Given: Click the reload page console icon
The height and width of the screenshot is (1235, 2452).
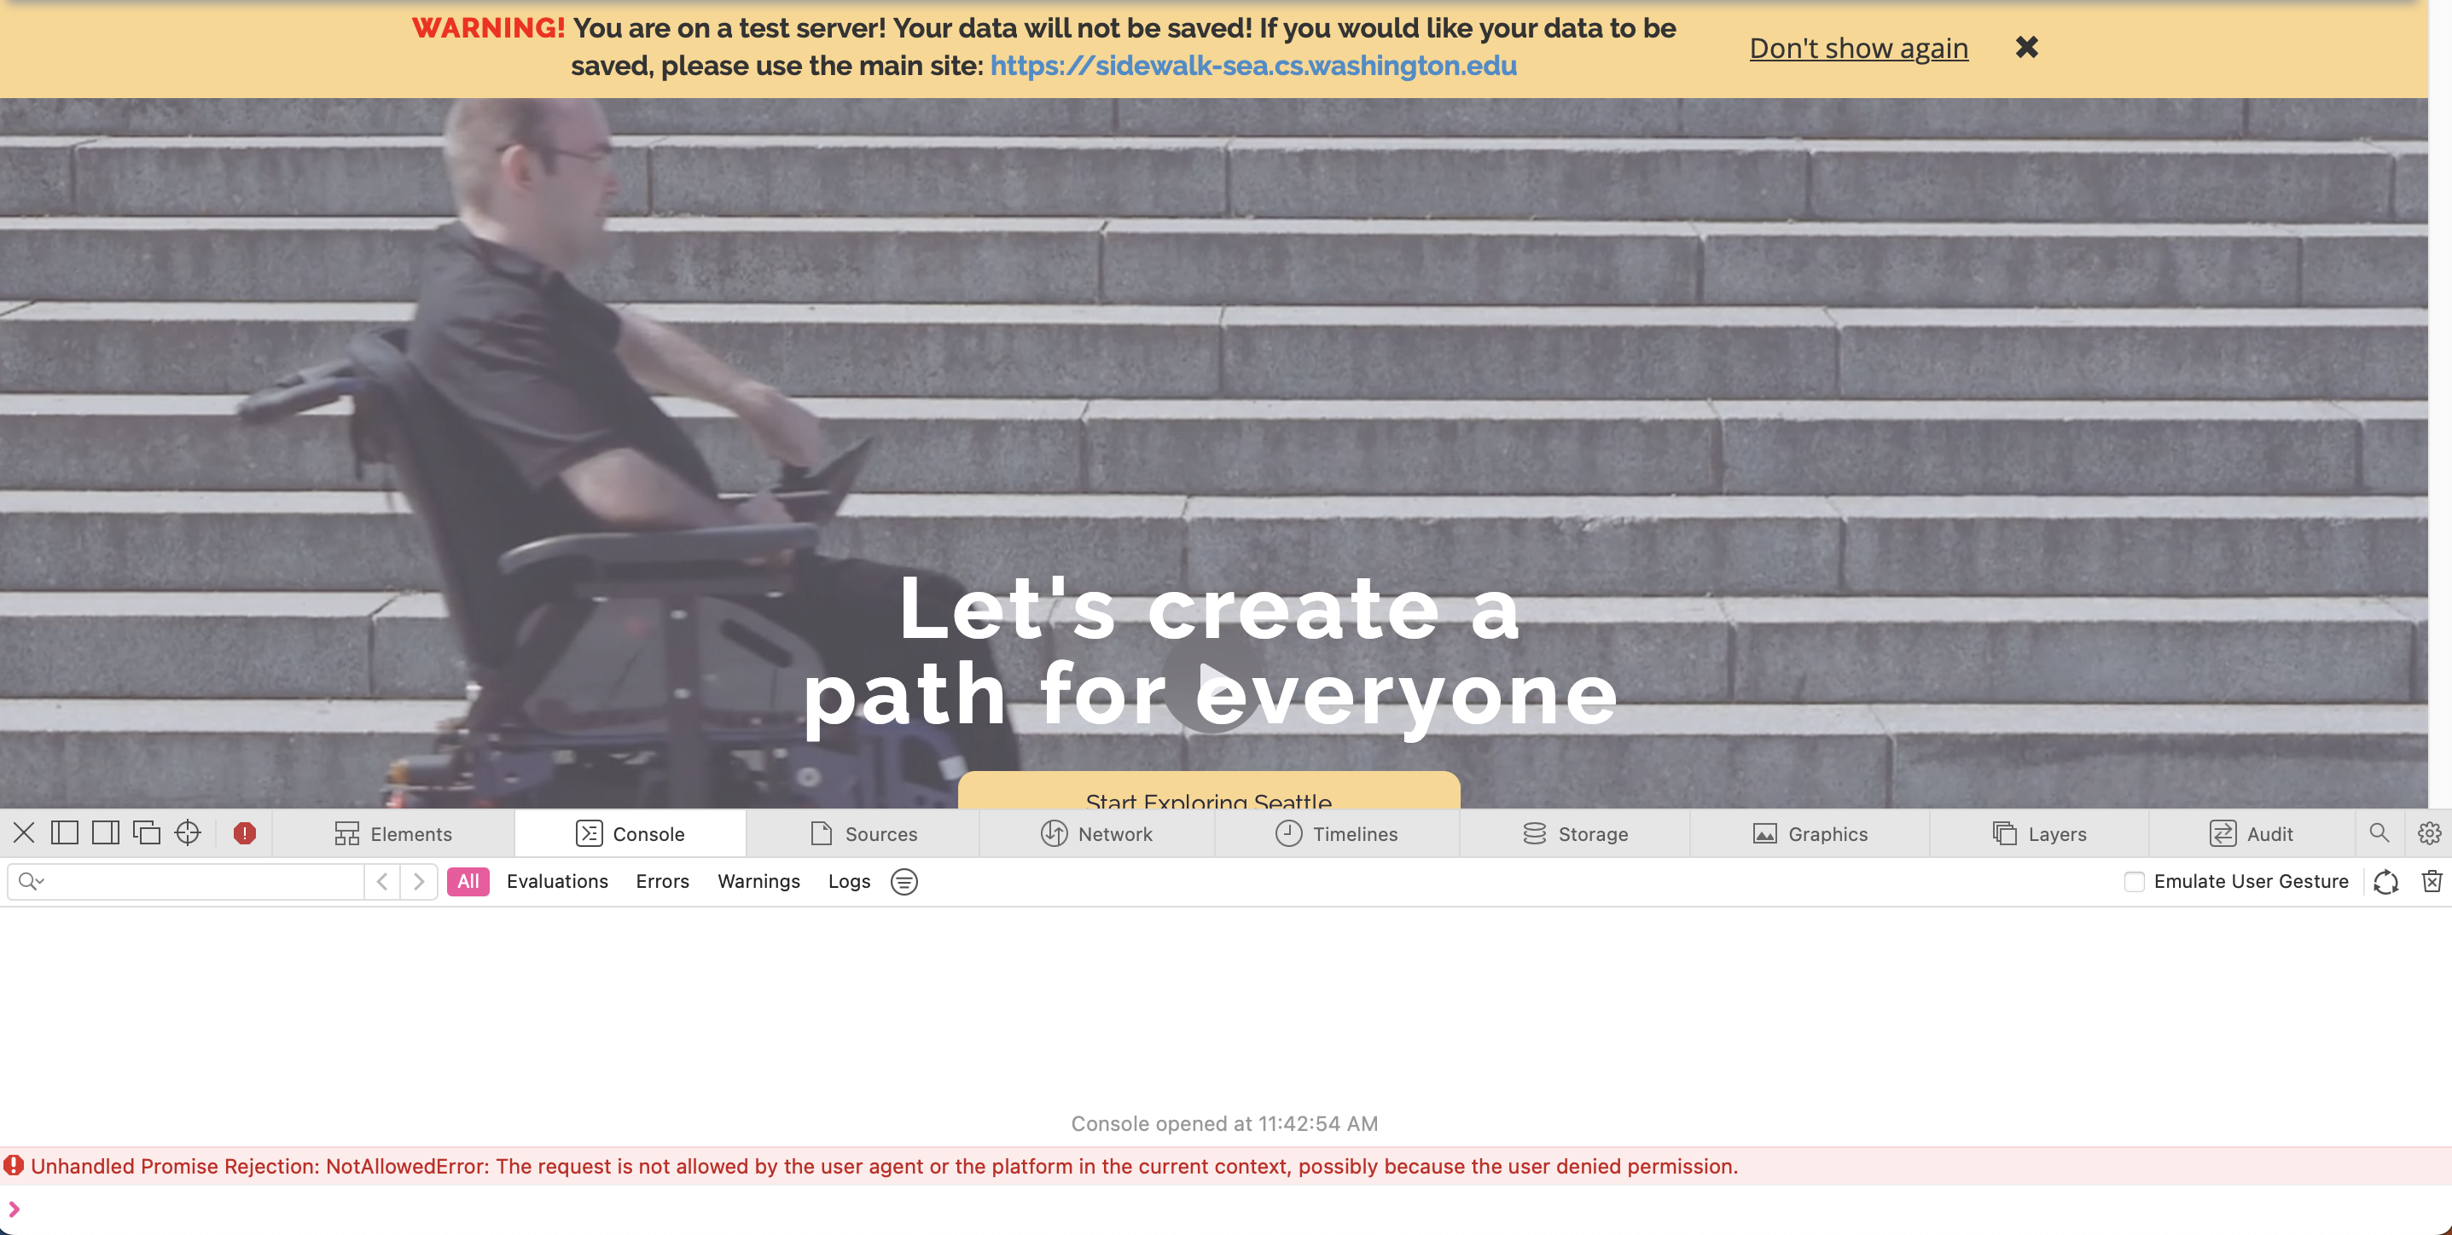Looking at the screenshot, I should point(2385,882).
